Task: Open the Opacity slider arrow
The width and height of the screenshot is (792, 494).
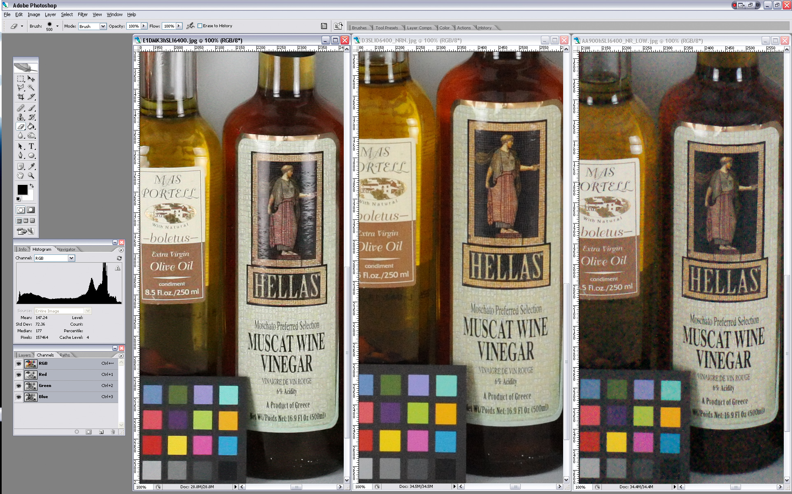Action: tap(144, 26)
